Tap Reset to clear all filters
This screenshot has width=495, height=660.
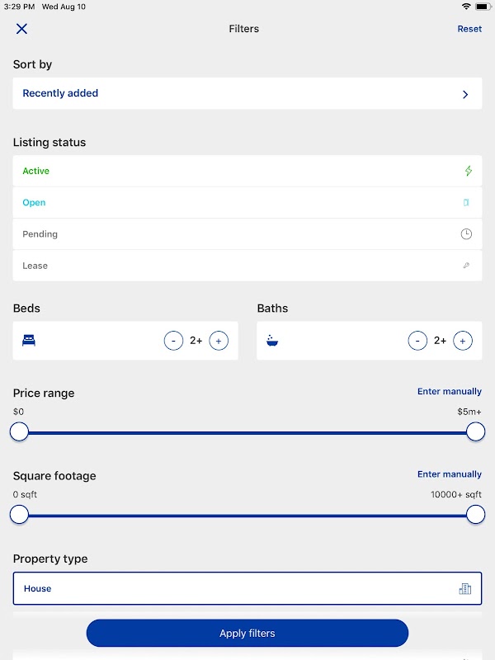[x=469, y=29]
